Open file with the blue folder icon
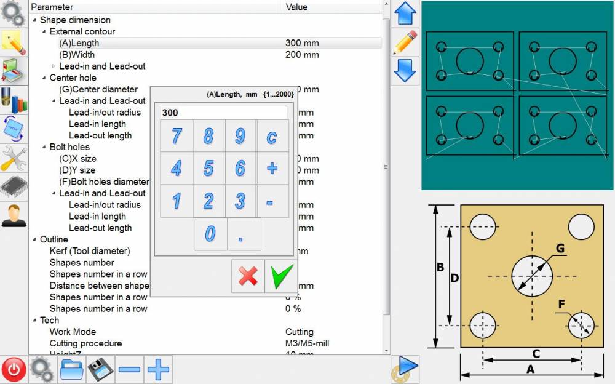Image resolution: width=615 pixels, height=384 pixels. coord(71,369)
